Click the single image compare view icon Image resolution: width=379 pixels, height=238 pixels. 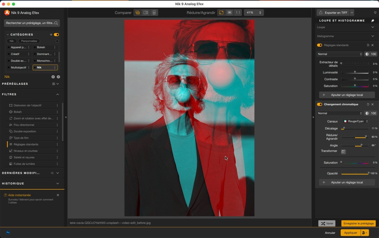[x=138, y=13]
